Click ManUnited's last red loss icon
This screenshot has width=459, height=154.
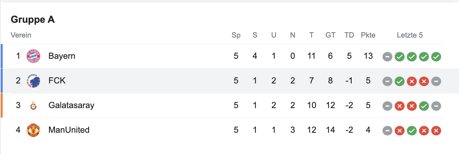click(x=437, y=130)
